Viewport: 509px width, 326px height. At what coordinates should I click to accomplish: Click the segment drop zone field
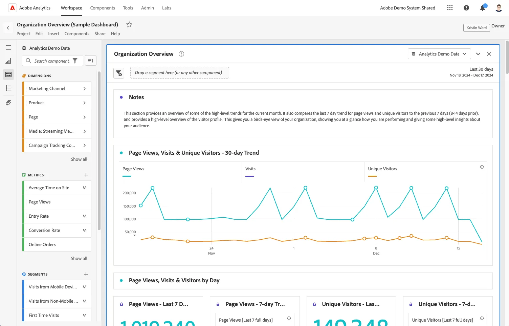click(x=180, y=72)
